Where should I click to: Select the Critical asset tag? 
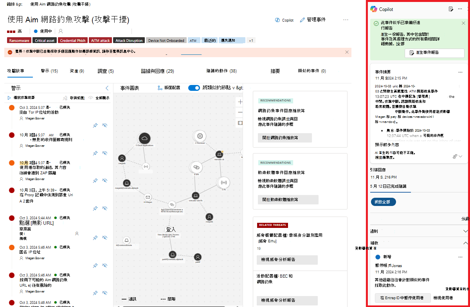tap(45, 40)
